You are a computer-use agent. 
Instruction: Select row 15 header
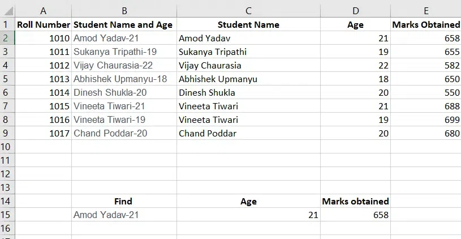pos(6,215)
